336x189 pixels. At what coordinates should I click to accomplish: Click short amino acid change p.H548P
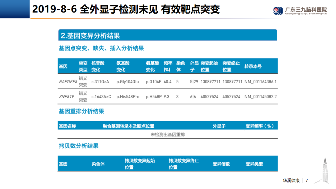(x=154, y=97)
